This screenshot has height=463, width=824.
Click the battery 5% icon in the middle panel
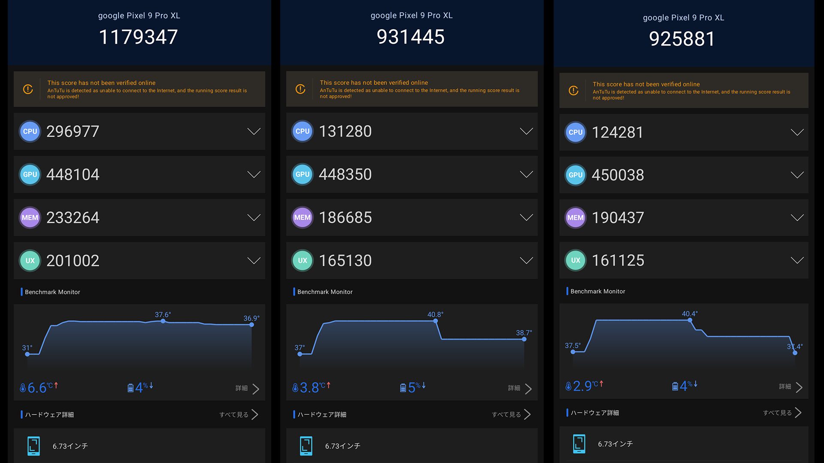[x=403, y=388]
